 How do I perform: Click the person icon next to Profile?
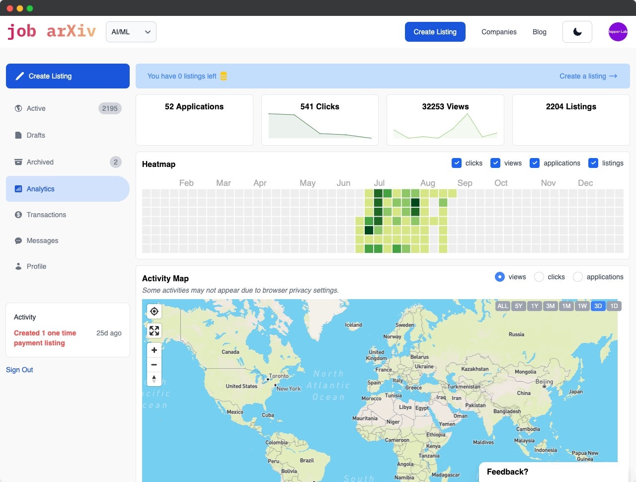(x=18, y=266)
